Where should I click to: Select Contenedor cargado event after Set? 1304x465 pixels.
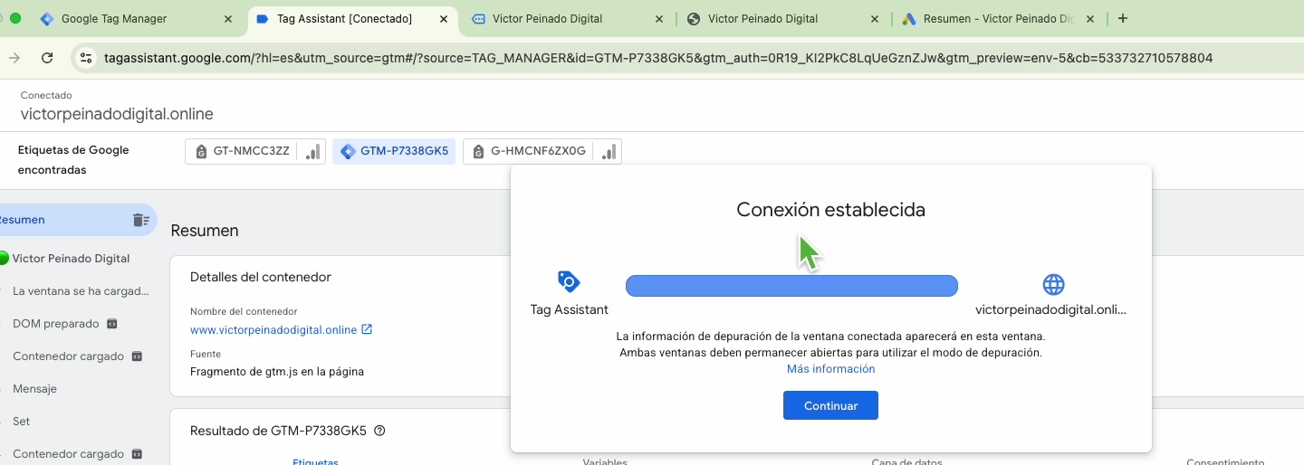tap(68, 454)
